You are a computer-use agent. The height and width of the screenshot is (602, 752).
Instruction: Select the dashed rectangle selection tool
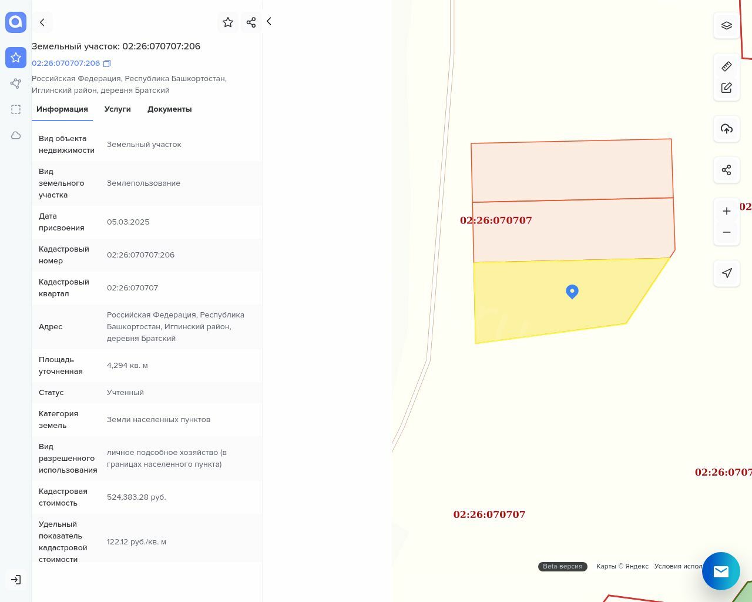pyautogui.click(x=16, y=109)
